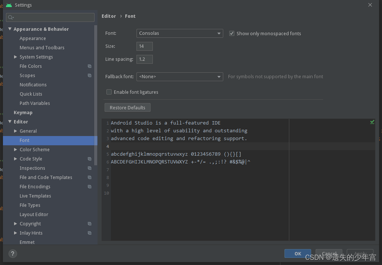Select Appearance in the settings tree
382x265 pixels.
33,39
